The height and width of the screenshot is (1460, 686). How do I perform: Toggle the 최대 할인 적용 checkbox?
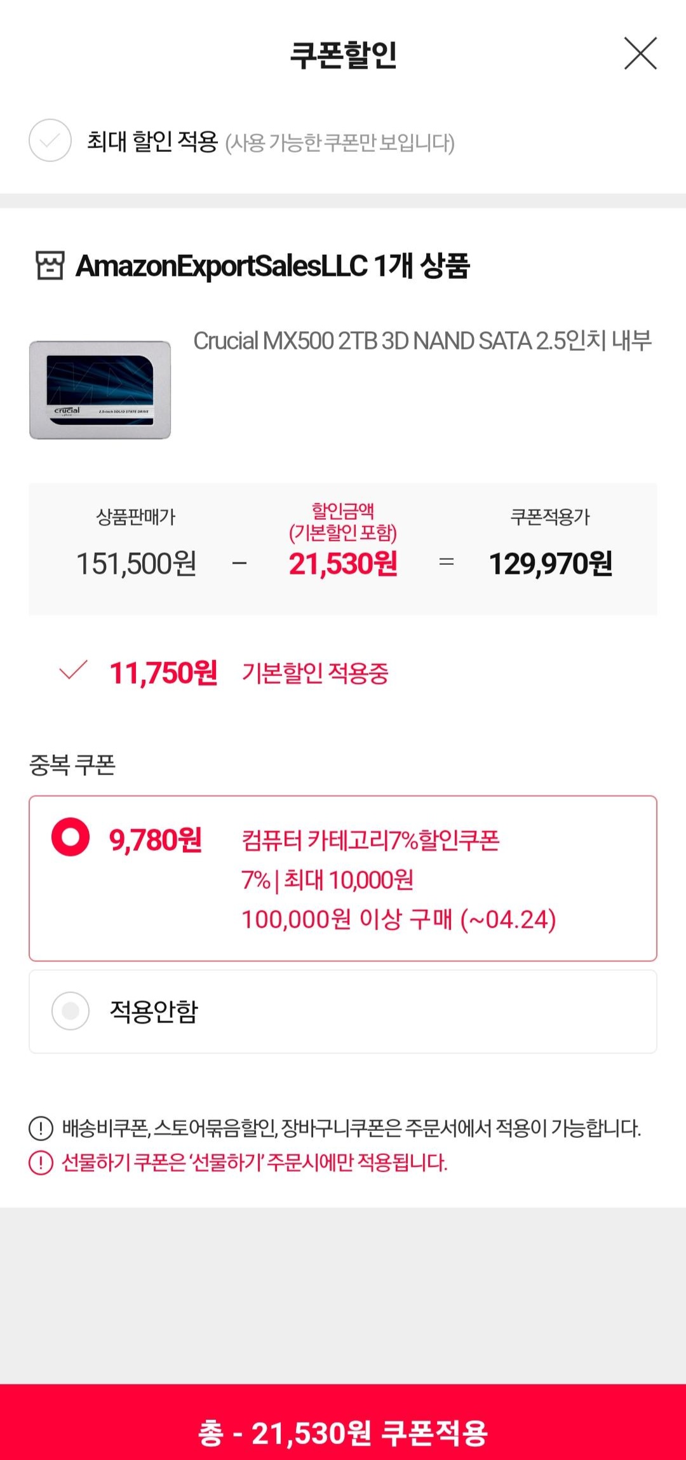click(50, 140)
